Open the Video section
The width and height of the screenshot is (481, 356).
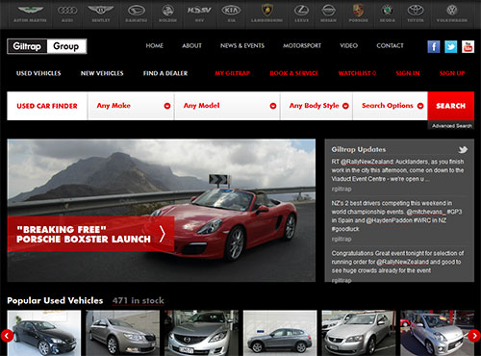click(348, 45)
